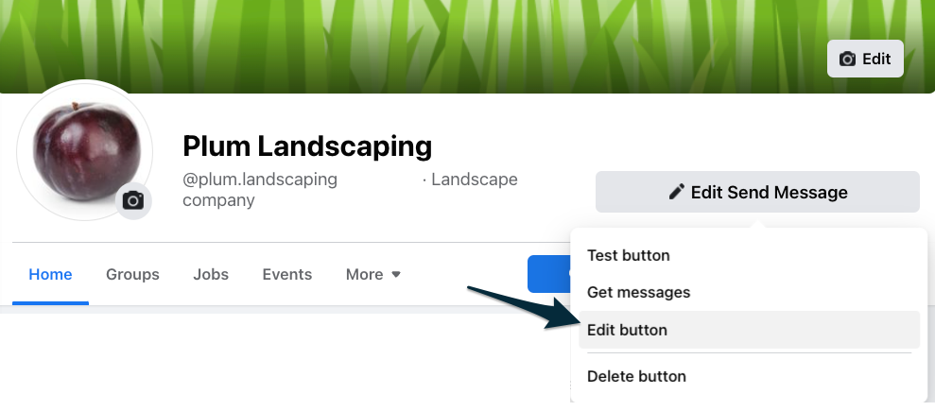This screenshot has height=411, width=935.
Task: Expand the More tab dropdown
Action: tap(373, 275)
